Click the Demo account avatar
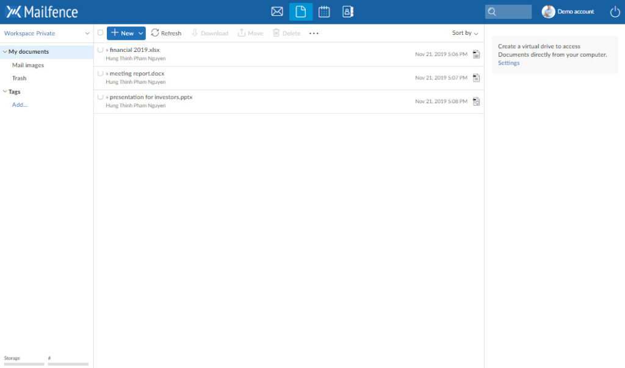625x368 pixels. click(548, 12)
